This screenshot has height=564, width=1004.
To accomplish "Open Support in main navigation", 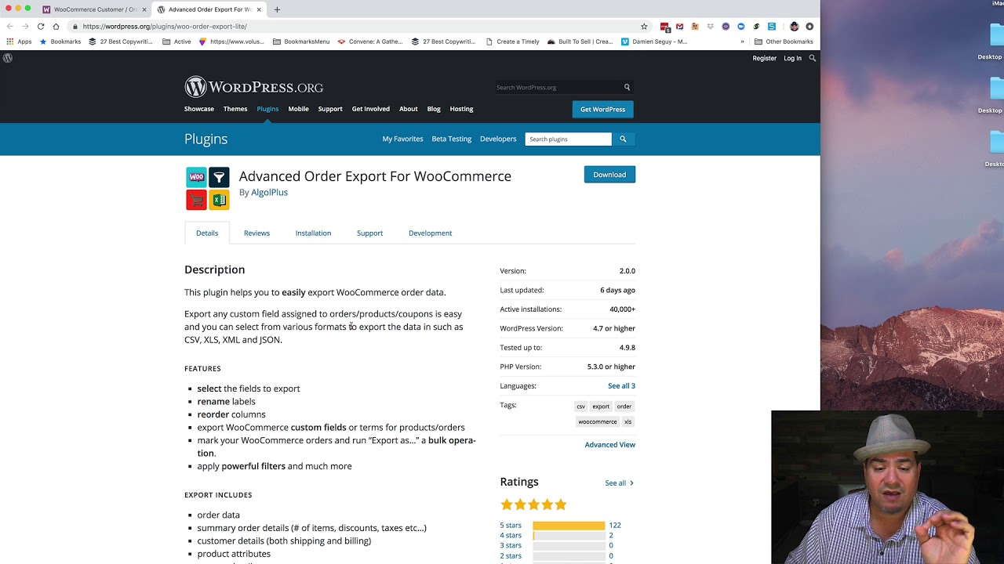I will (330, 109).
